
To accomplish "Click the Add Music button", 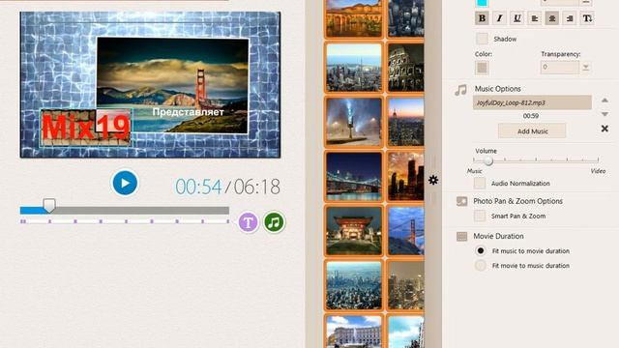I will [532, 131].
